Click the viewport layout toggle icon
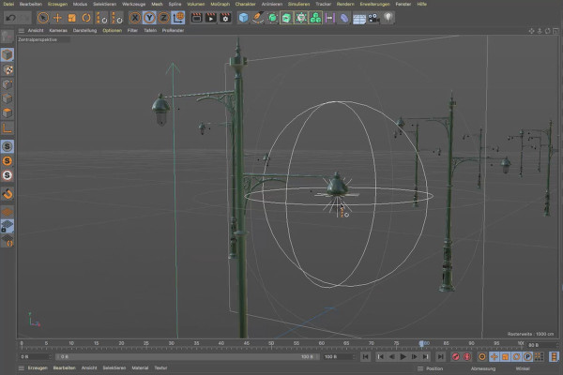This screenshot has width=563, height=375. coord(555,31)
